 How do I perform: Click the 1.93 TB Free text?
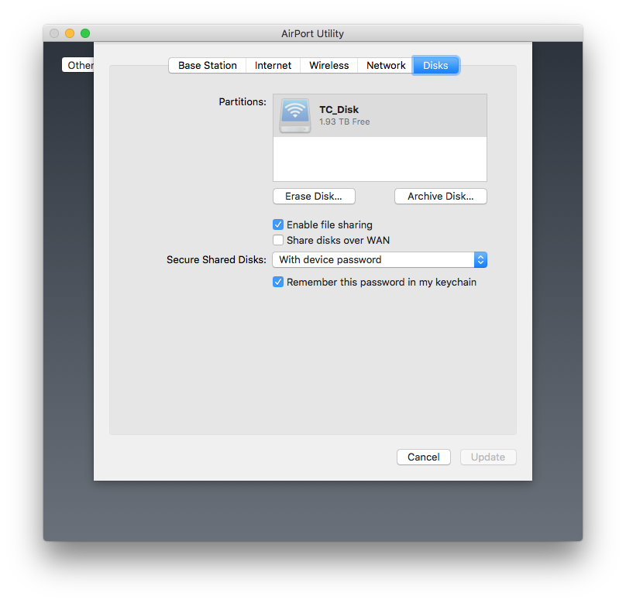click(x=345, y=122)
